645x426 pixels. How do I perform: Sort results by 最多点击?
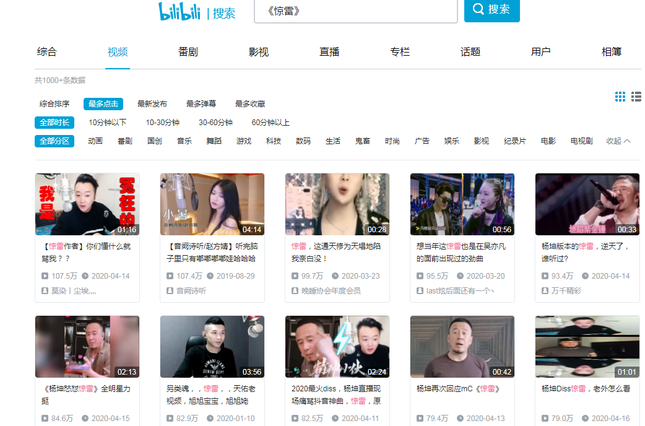click(103, 104)
